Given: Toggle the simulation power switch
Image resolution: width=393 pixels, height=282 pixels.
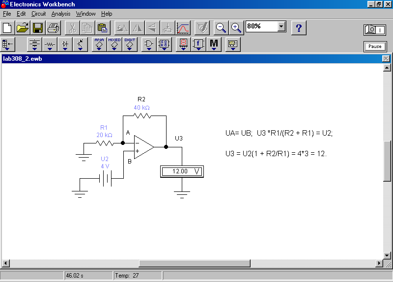Looking at the screenshot, I should (375, 30).
